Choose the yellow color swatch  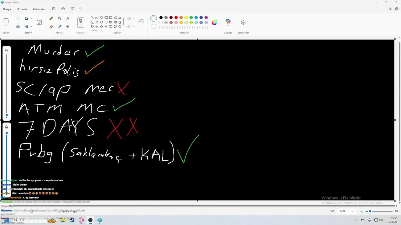coord(186,17)
